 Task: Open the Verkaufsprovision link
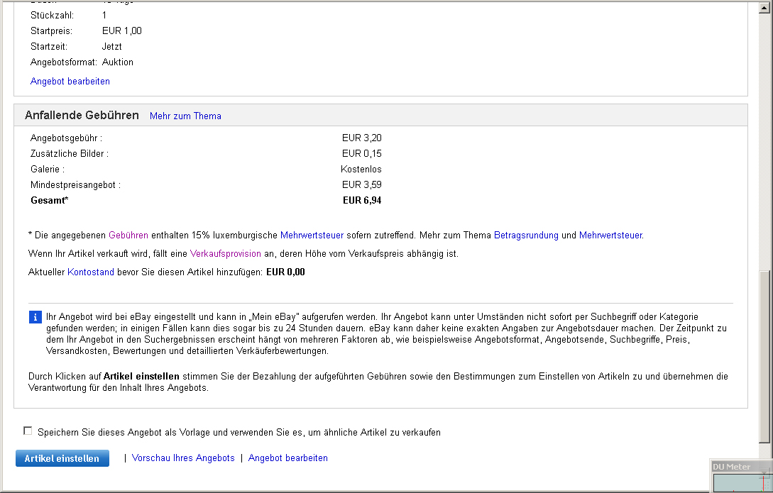[226, 254]
